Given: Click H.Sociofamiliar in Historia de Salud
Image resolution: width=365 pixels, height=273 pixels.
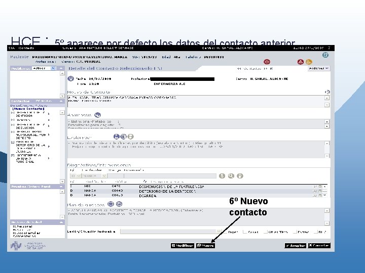Looking at the screenshot, I should click(x=26, y=233).
